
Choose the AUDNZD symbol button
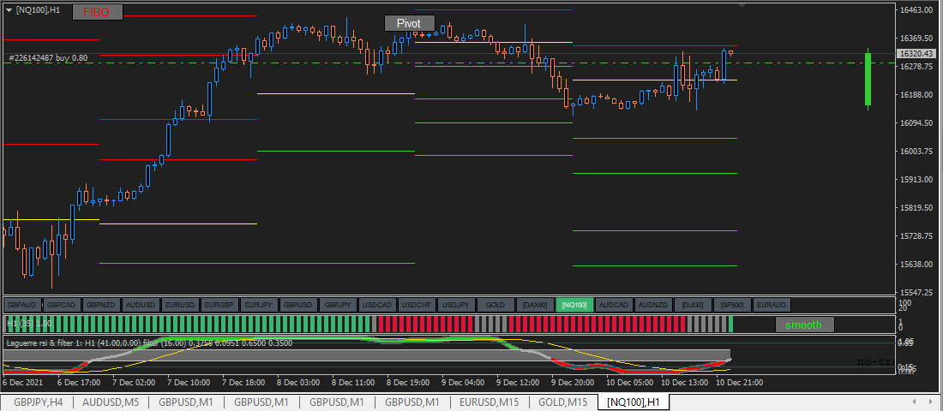[x=653, y=305]
